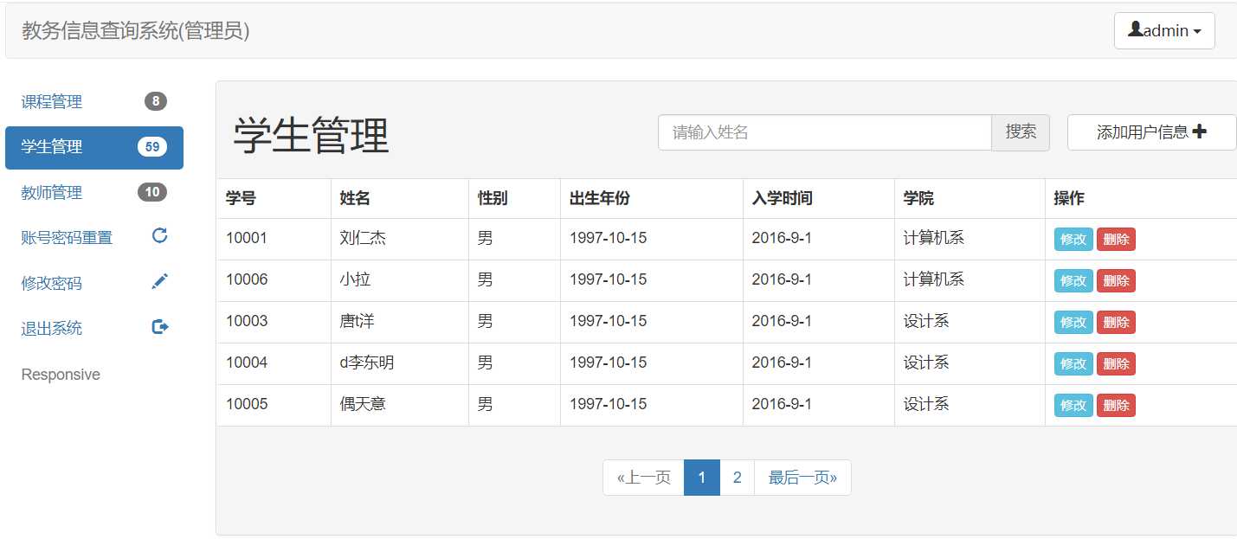The image size is (1237, 539).
Task: Jump to the last page with 最后一页»
Action: [802, 477]
